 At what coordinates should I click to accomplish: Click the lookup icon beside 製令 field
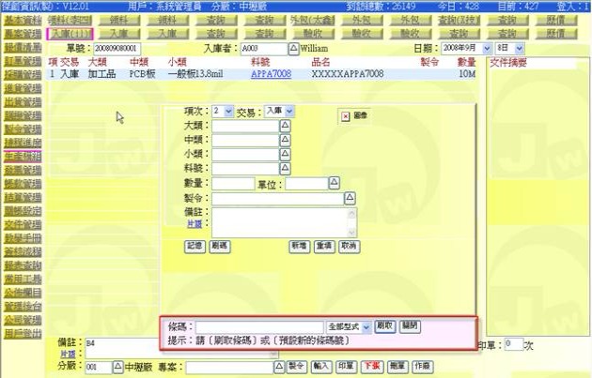(x=350, y=199)
